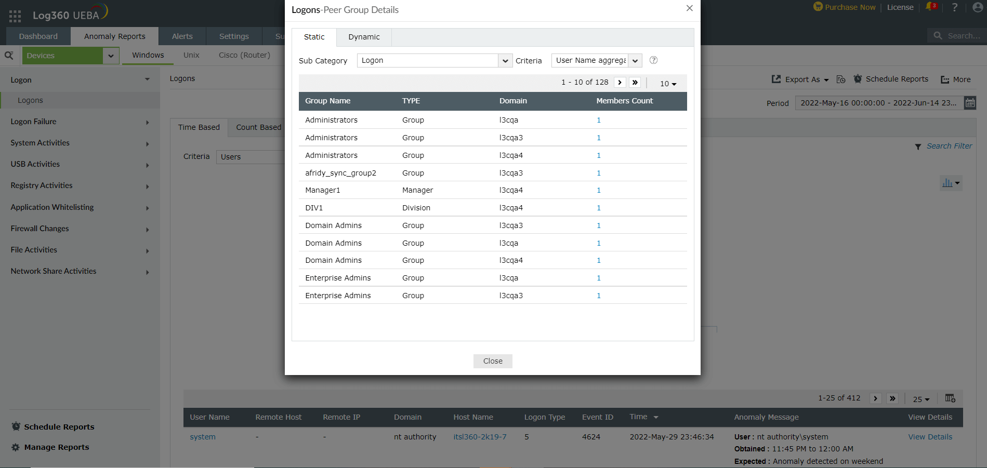The image size is (987, 468).
Task: Click the Purchase Now cart icon
Action: point(818,7)
